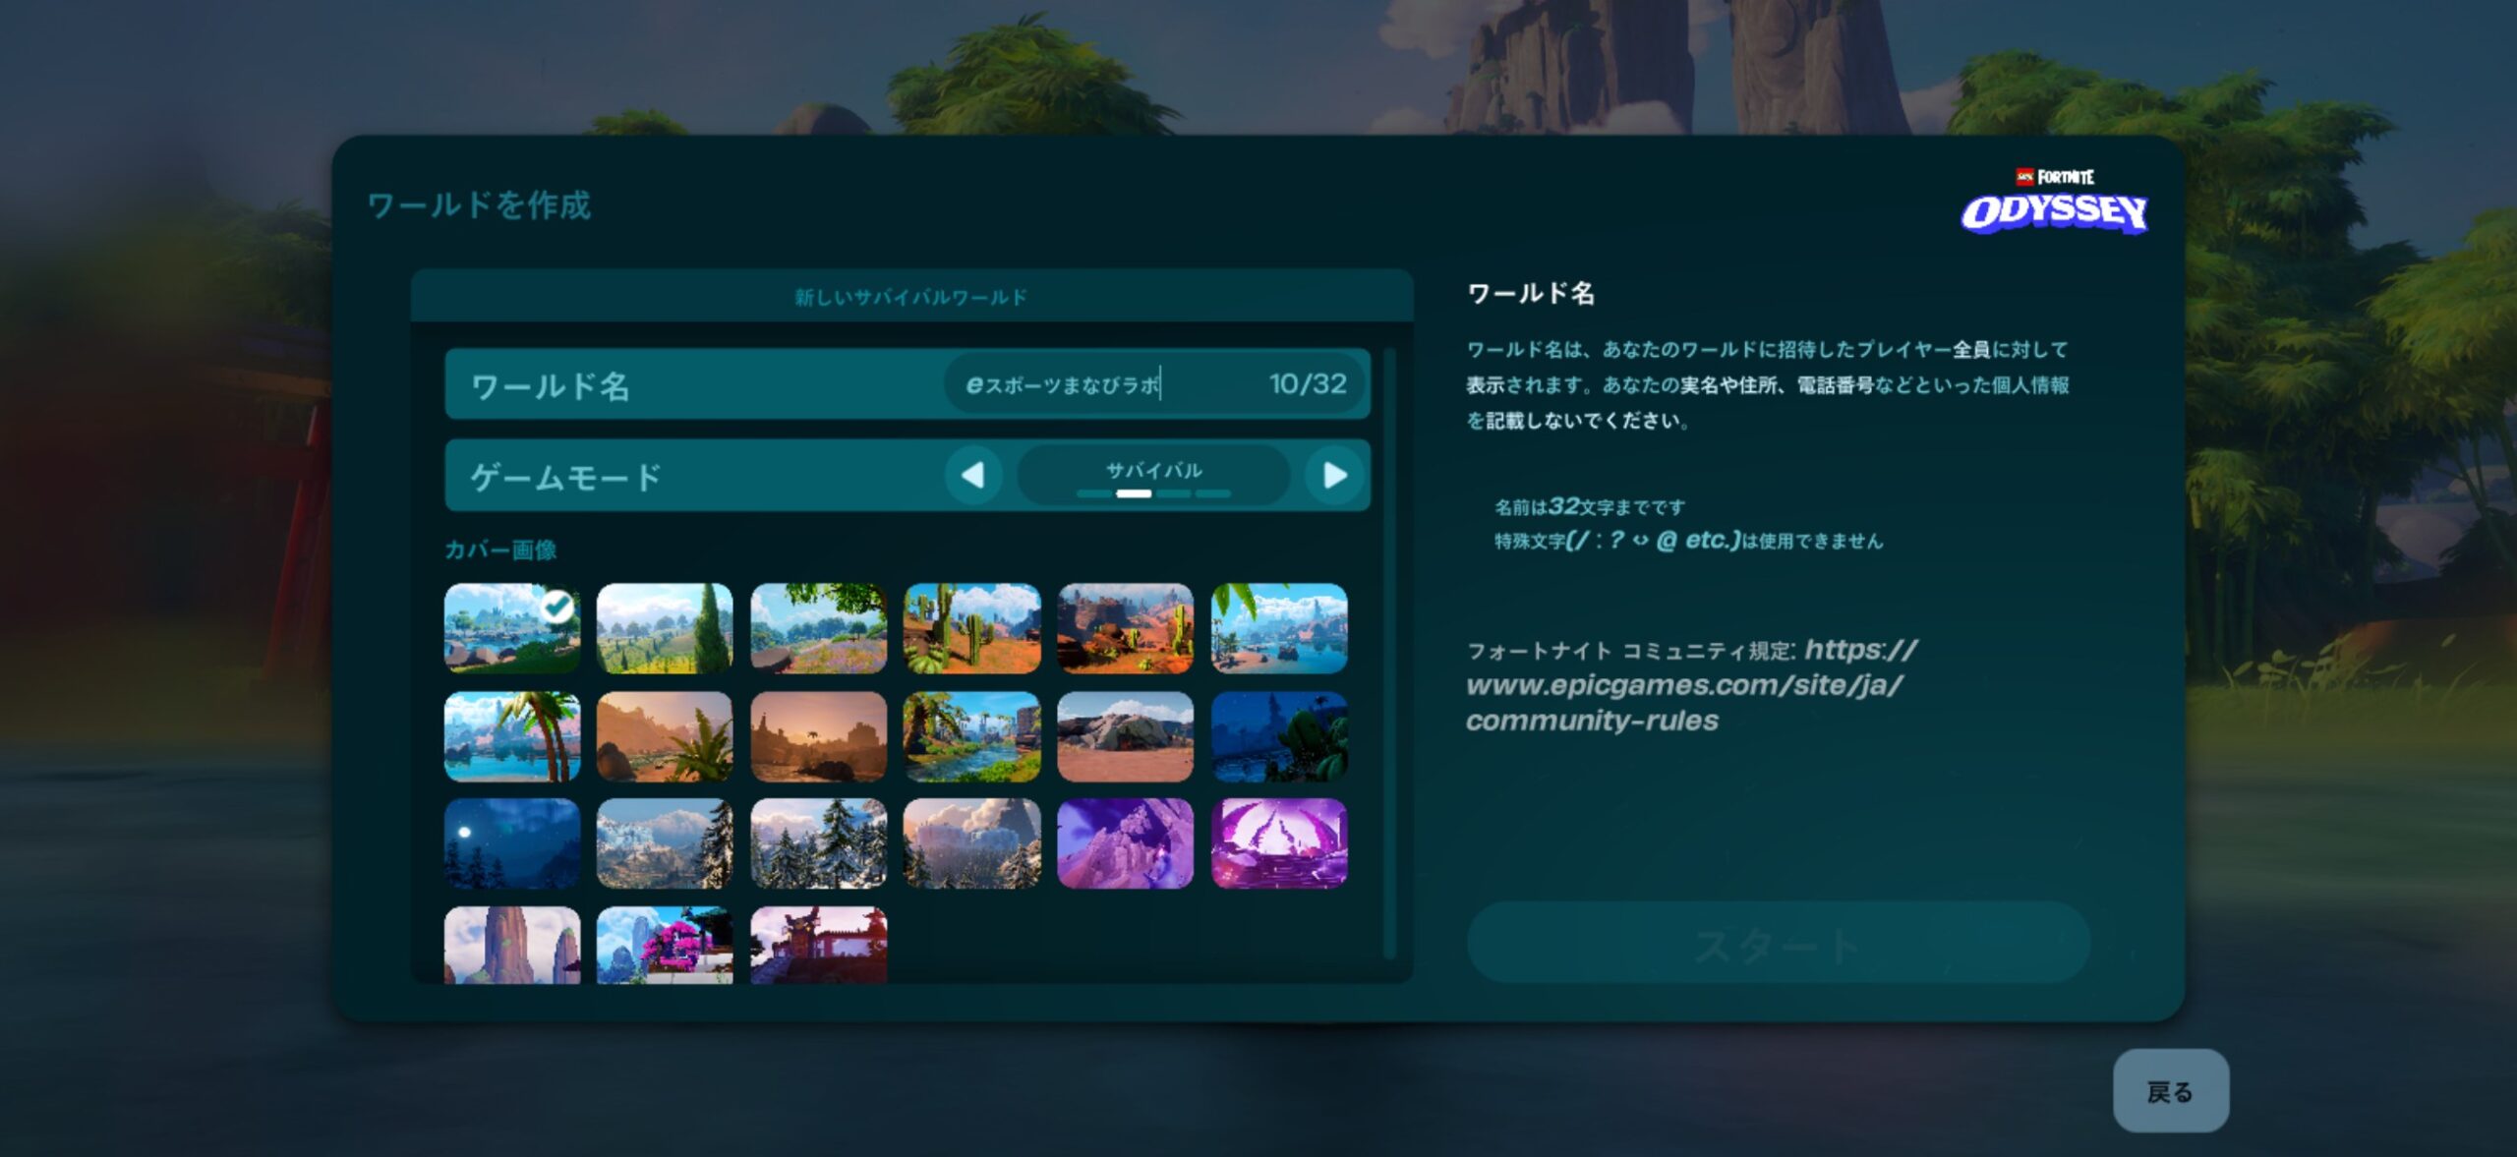The height and width of the screenshot is (1157, 2517).
Task: Click the LEGO Fortnite Odyssey logo
Action: (2055, 202)
